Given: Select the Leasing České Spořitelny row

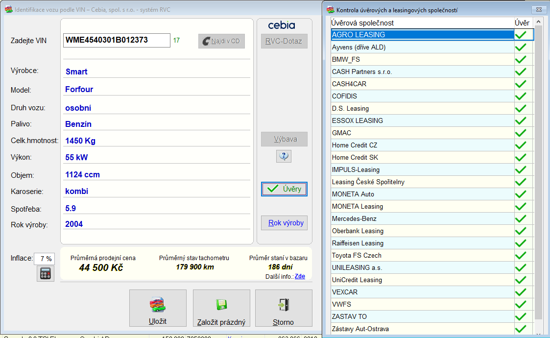Looking at the screenshot, I should click(x=432, y=182).
